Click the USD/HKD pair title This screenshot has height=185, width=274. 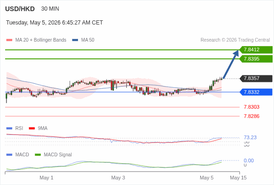(x=20, y=9)
